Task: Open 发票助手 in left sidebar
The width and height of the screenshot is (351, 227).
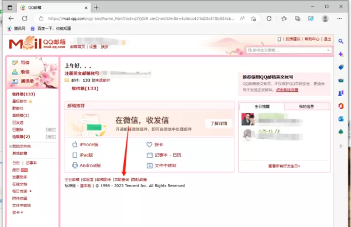Action: point(20,177)
